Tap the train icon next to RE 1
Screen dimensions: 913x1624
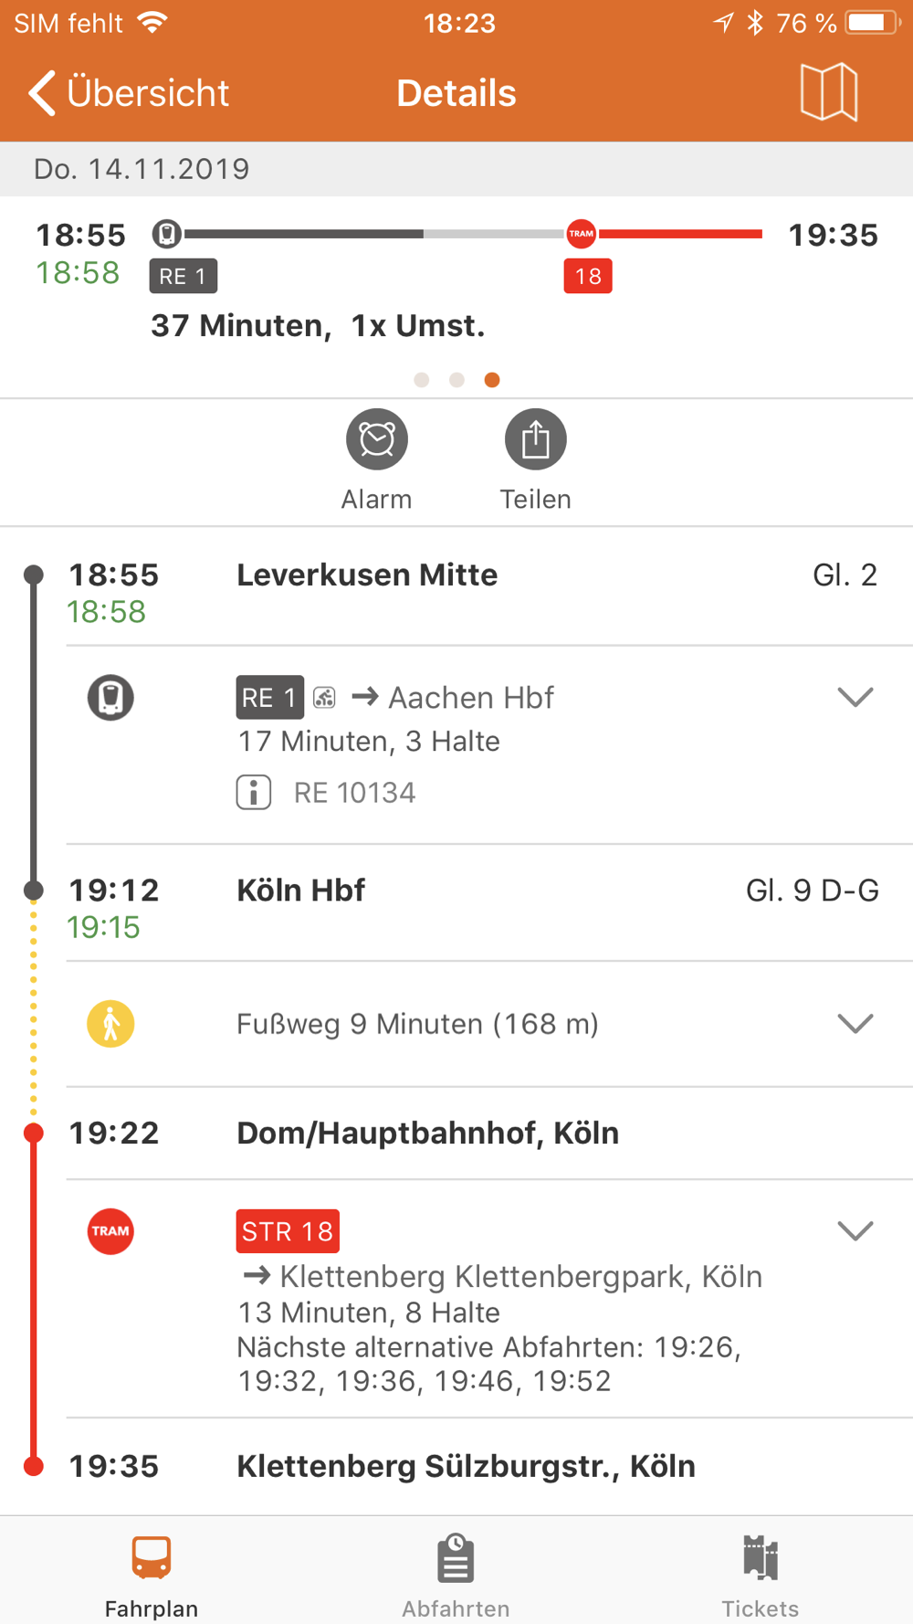pyautogui.click(x=110, y=697)
